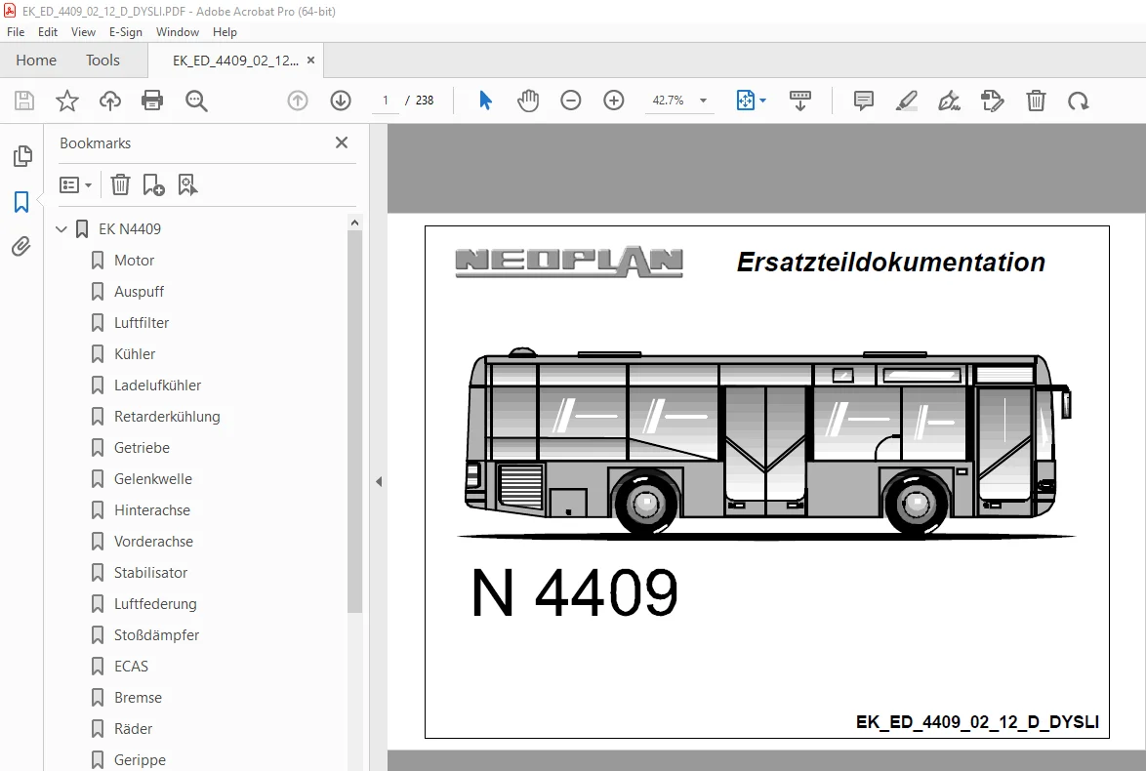Zoom in with plus icon

coord(614,101)
